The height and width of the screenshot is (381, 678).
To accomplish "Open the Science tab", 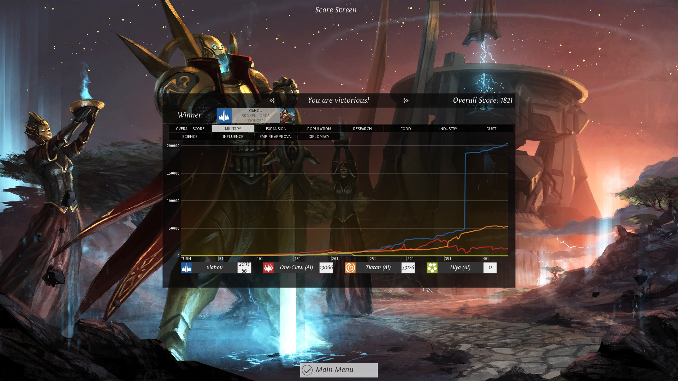I will [190, 137].
